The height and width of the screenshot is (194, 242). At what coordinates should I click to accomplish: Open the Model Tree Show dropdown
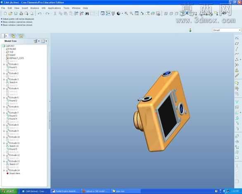(37, 41)
